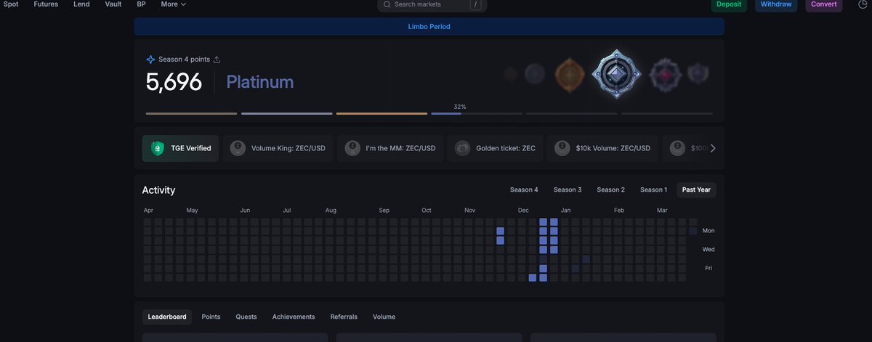Switch activity view to Season 2

611,190
